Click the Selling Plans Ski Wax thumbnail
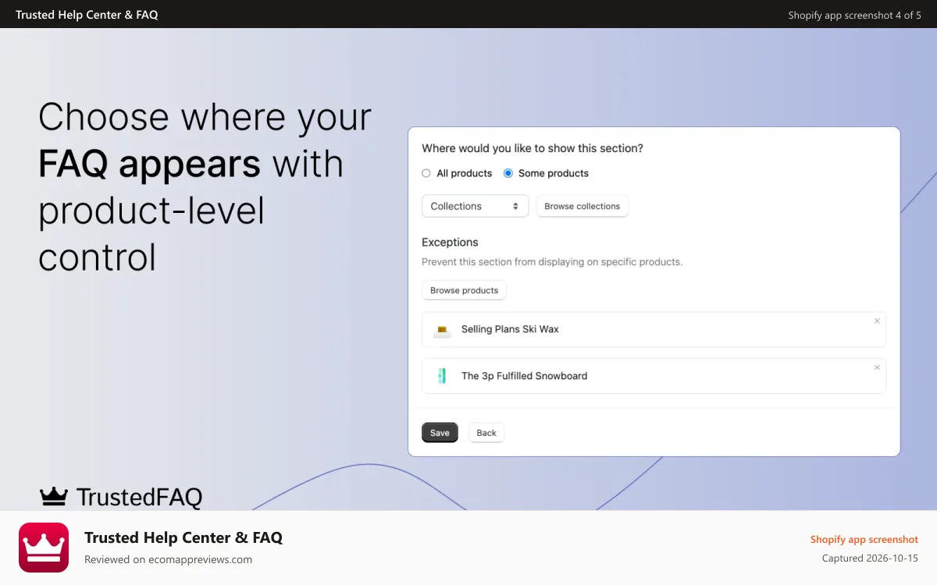937x585 pixels. coord(442,330)
